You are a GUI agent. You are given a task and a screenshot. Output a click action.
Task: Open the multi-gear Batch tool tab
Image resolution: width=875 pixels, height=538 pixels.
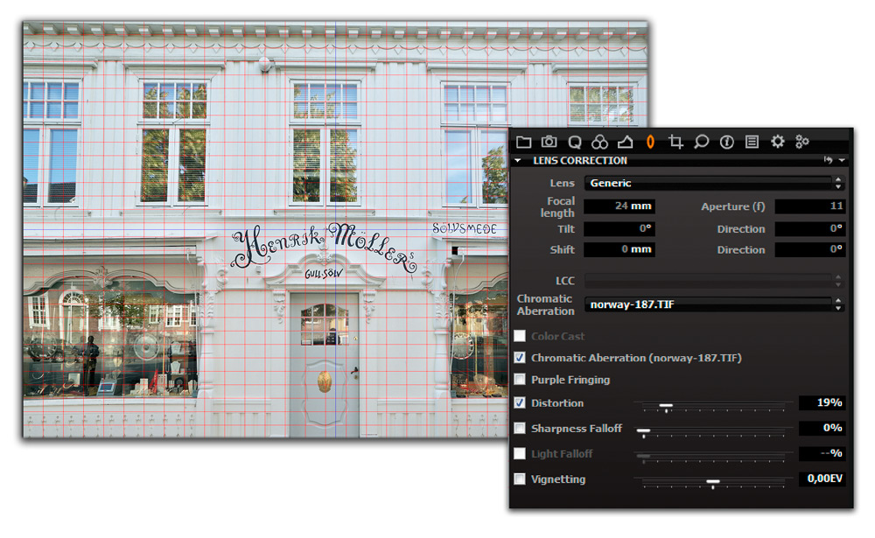802,142
